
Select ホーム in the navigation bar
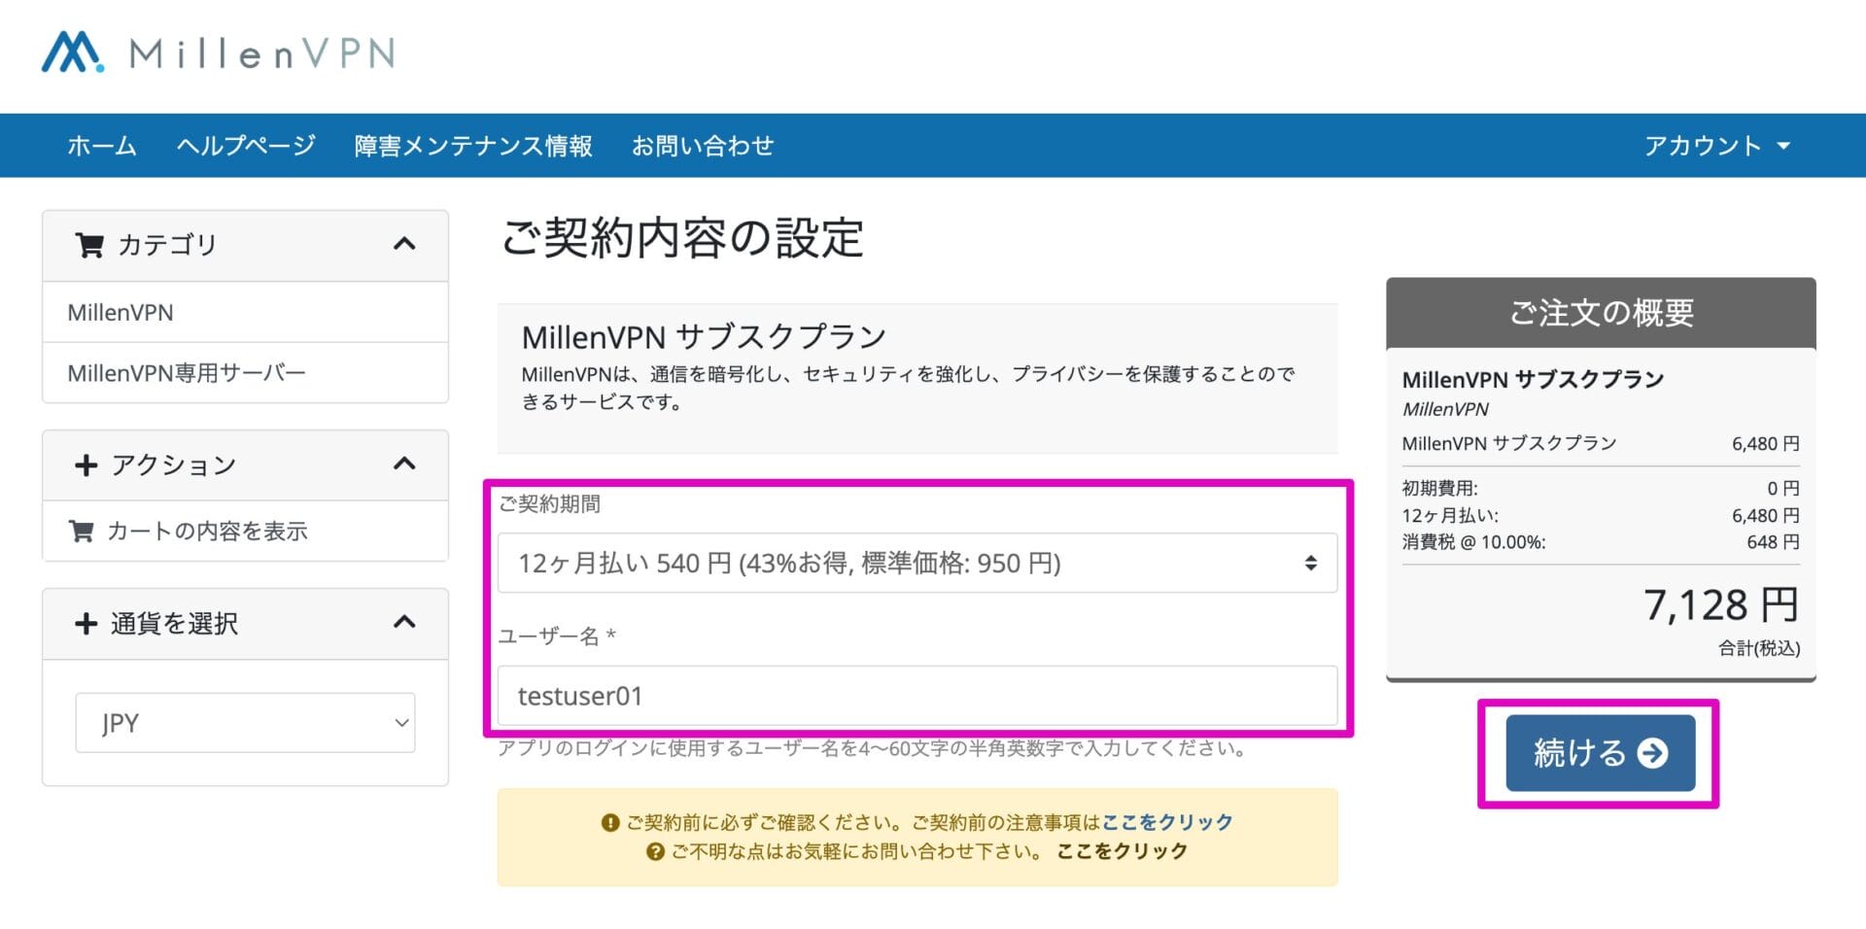click(101, 145)
